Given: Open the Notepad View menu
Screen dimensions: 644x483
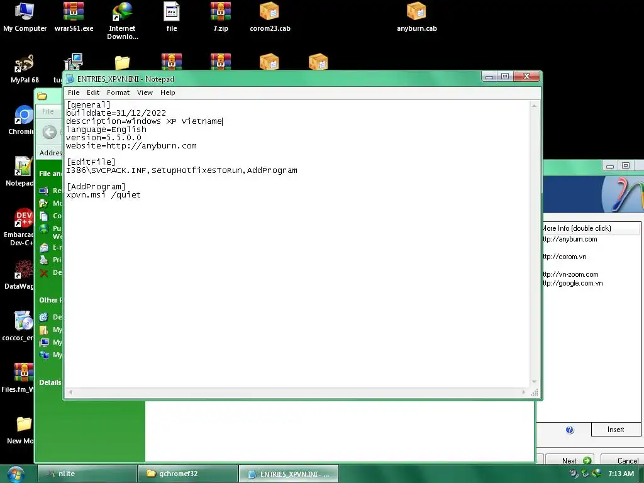Looking at the screenshot, I should pos(145,92).
